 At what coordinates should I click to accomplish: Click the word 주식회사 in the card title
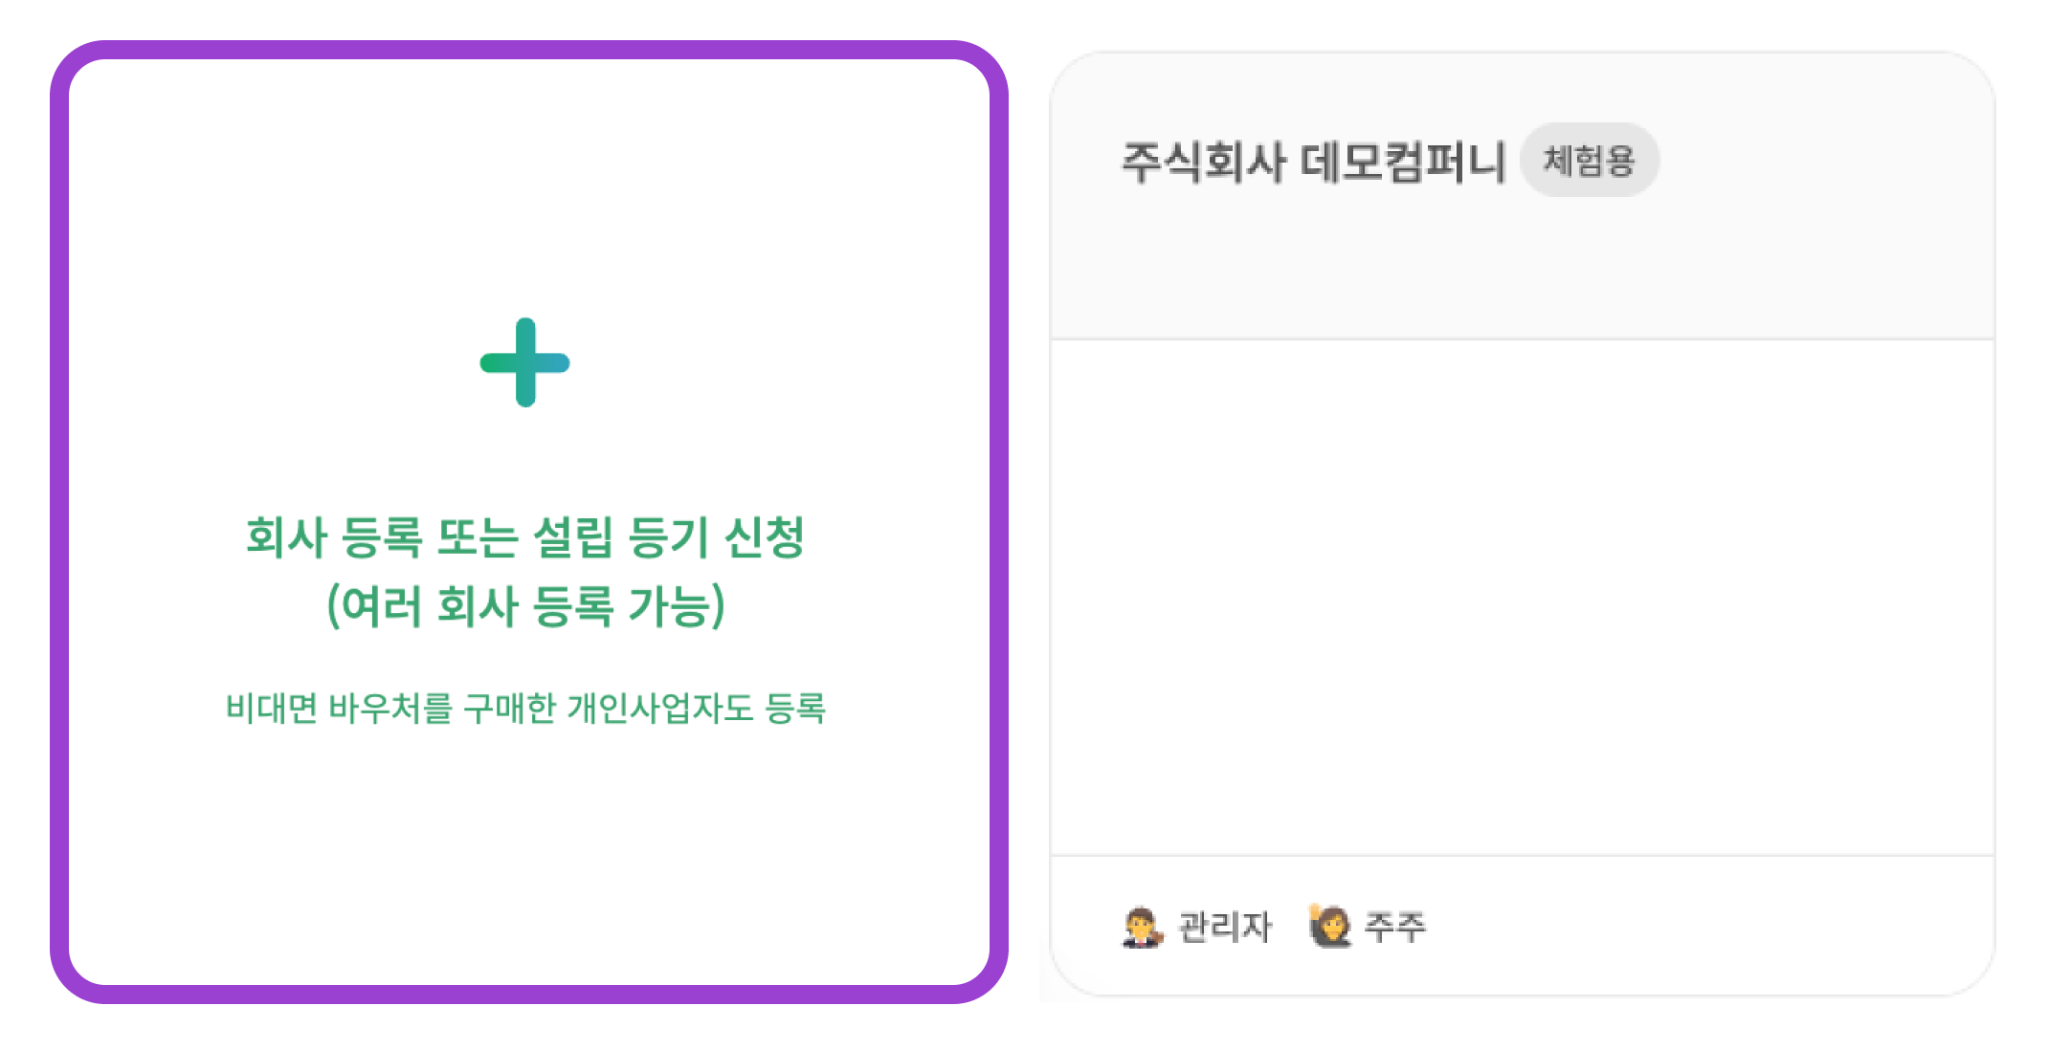pos(1204,161)
